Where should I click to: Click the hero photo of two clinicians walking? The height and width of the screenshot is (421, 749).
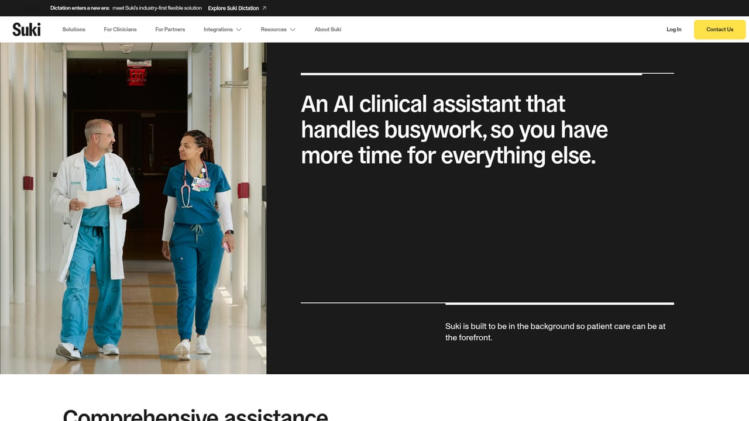point(133,208)
